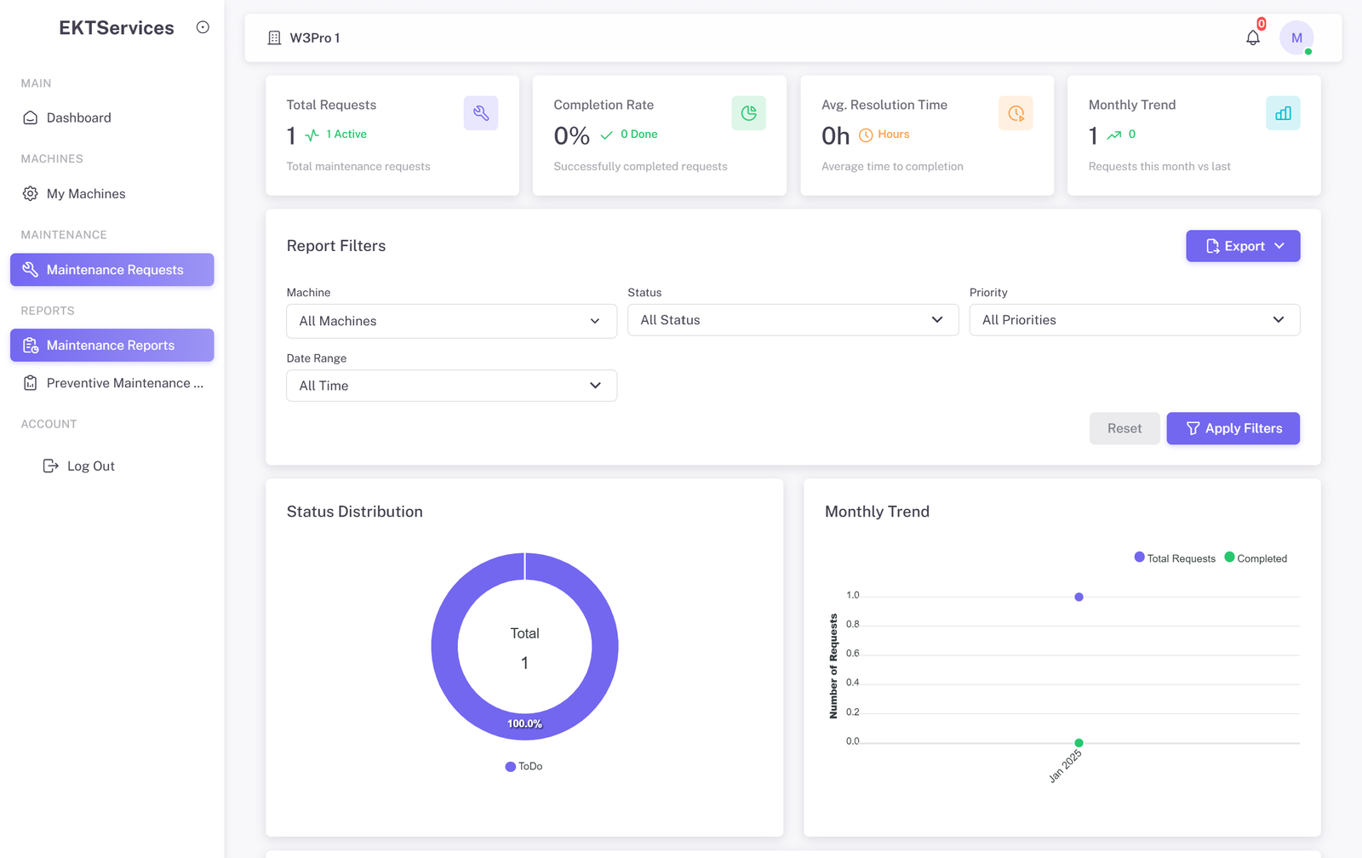Select Maintenance Reports in sidebar
1362x858 pixels.
[112, 345]
